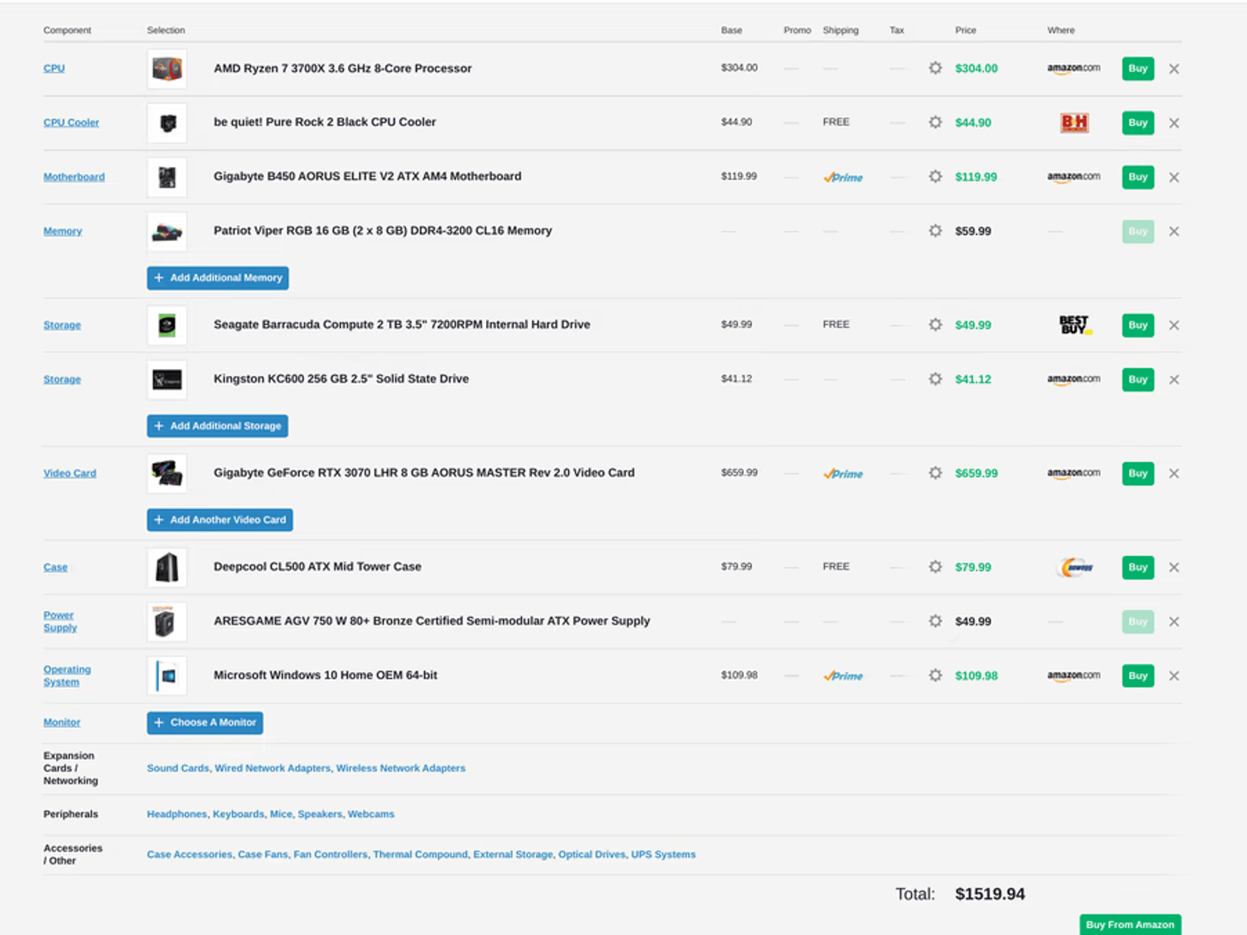
Task: Remove the Seagate Barracuda hard drive
Action: point(1174,325)
